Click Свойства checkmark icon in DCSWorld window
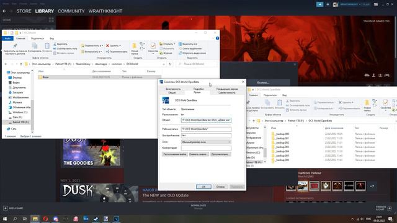Screen dimensions: 397x223 tap(153, 46)
